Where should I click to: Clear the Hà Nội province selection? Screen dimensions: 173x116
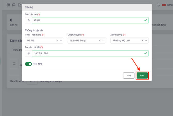[57, 41]
